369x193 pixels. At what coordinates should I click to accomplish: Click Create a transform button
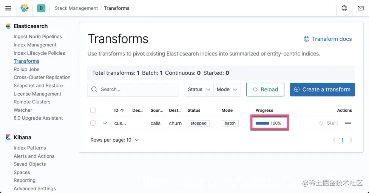323,90
